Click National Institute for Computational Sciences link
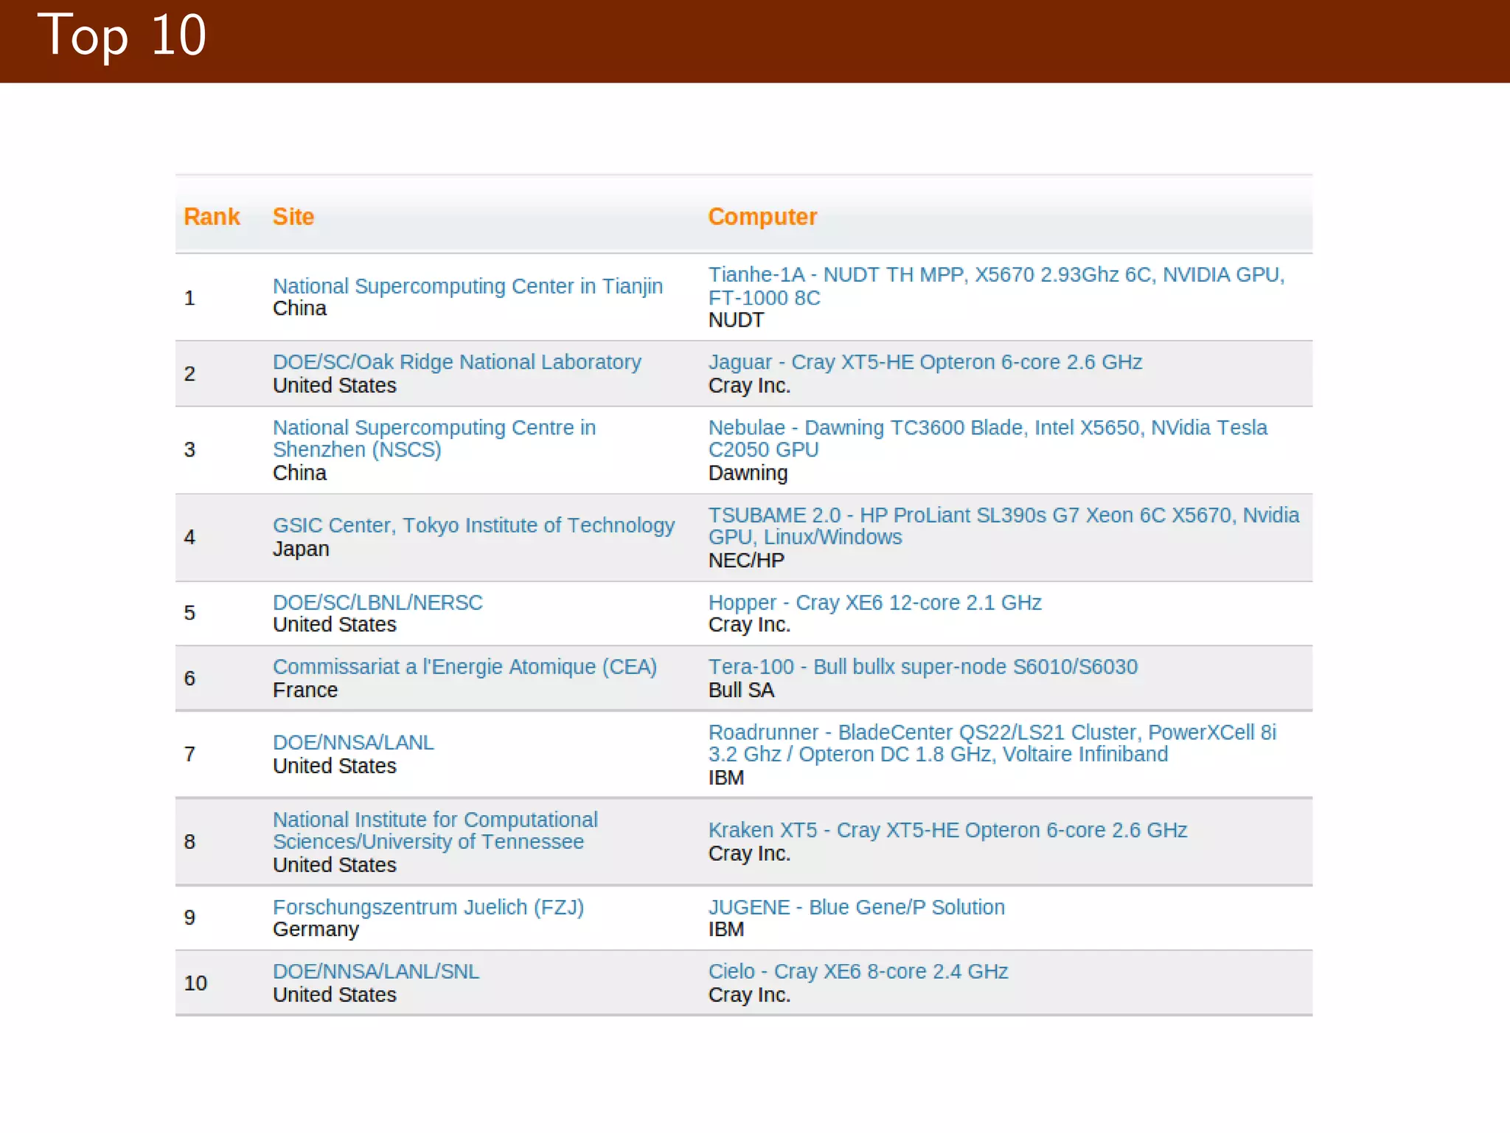Image resolution: width=1510 pixels, height=1133 pixels. [435, 820]
